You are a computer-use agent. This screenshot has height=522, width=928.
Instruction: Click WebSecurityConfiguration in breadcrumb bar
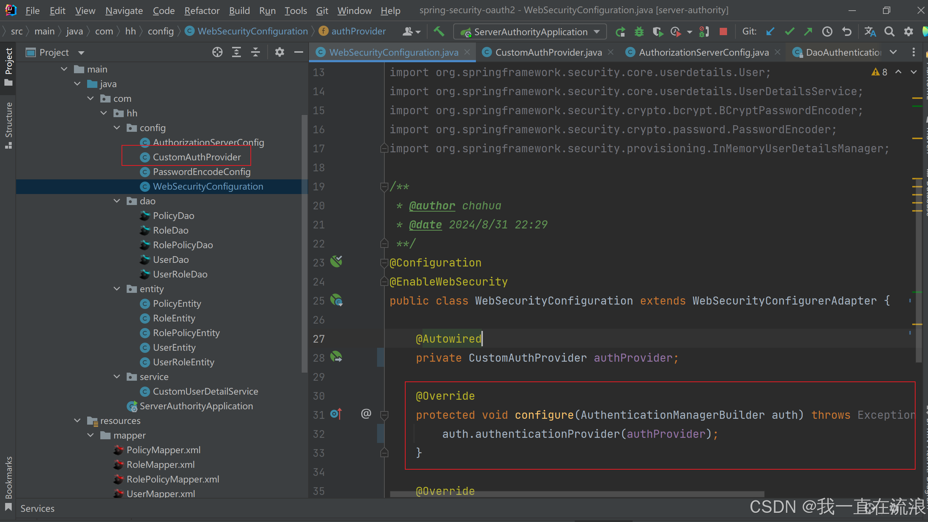click(252, 31)
